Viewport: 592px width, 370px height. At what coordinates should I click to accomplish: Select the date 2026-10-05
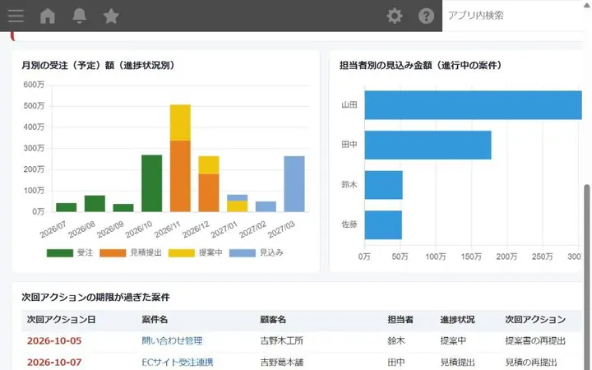coord(54,340)
